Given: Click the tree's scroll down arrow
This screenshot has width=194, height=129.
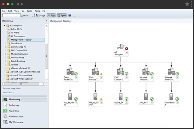Looking at the screenshot, I should 46,81.
